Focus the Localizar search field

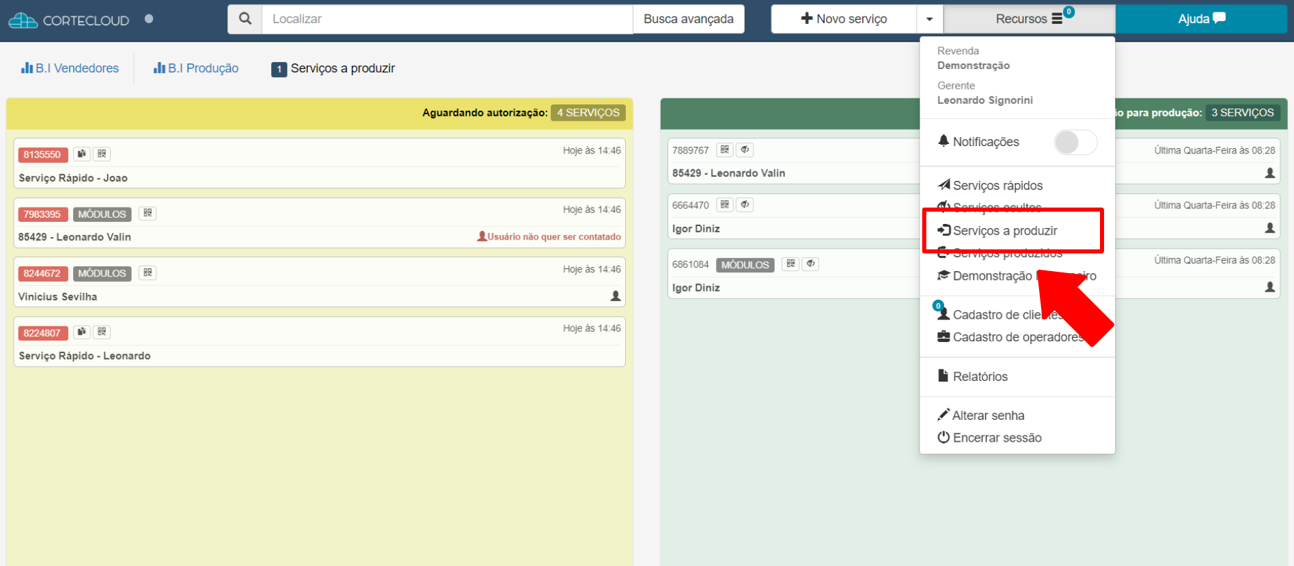(448, 19)
